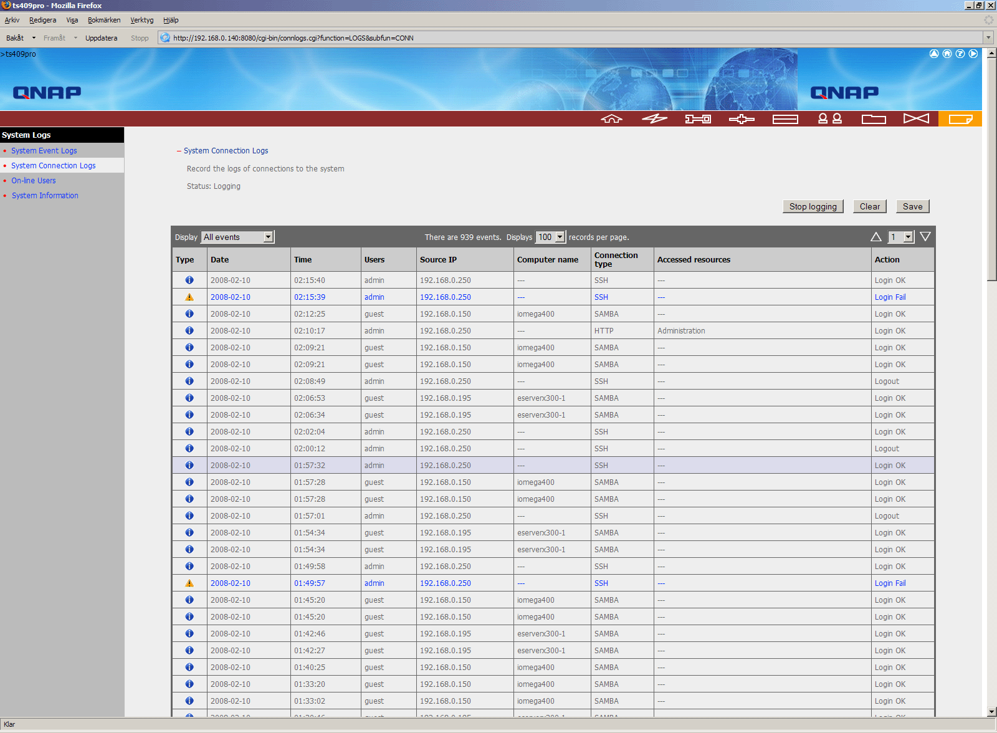Image resolution: width=997 pixels, height=733 pixels.
Task: Open the records per page dropdown
Action: (x=551, y=237)
